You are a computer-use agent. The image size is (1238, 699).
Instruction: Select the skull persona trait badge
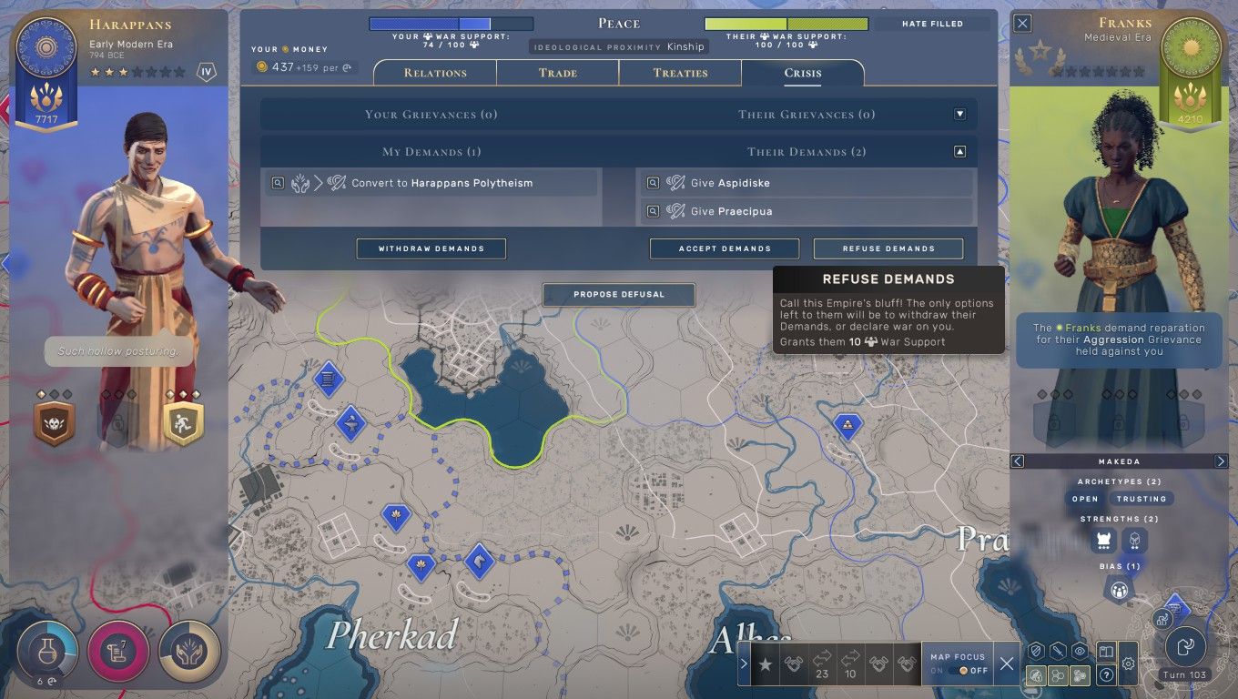click(54, 423)
